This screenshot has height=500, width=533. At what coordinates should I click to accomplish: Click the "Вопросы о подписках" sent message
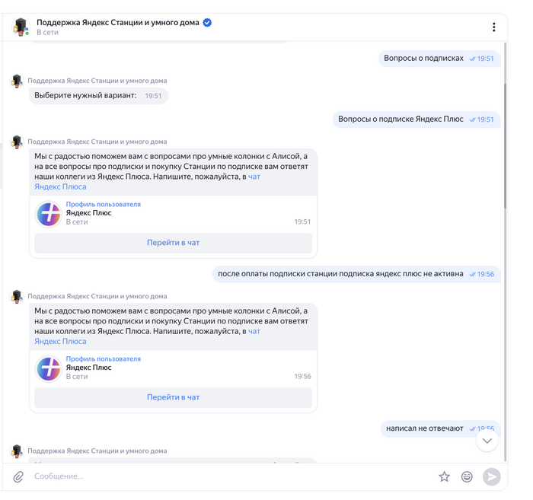[424, 58]
